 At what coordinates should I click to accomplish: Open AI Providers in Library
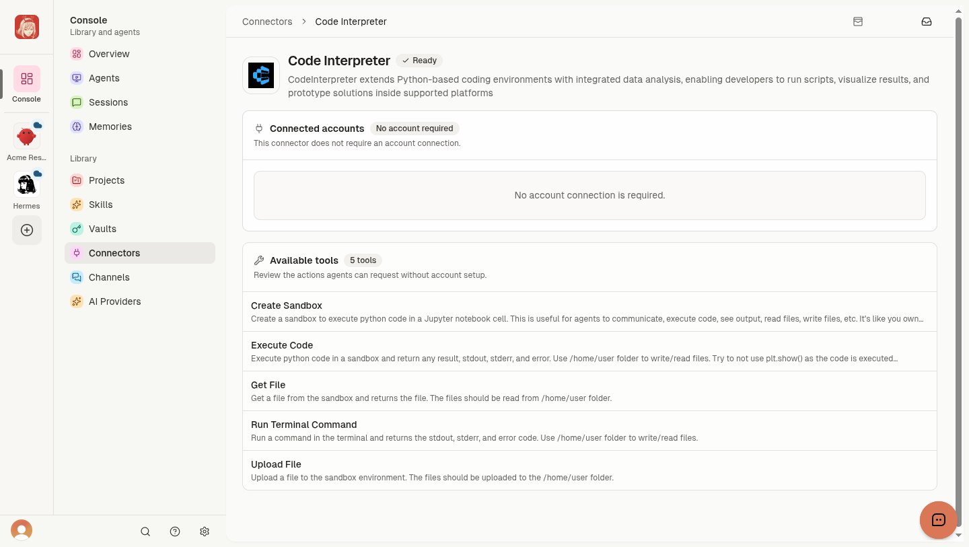tap(140, 301)
